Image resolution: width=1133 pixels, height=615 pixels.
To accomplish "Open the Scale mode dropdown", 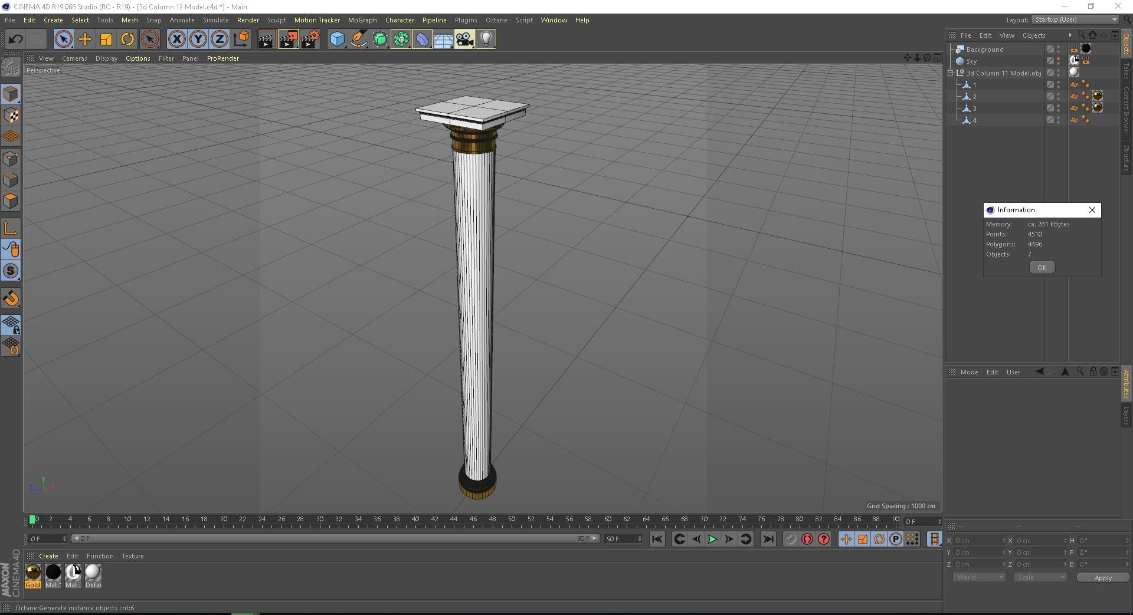I will point(1040,577).
